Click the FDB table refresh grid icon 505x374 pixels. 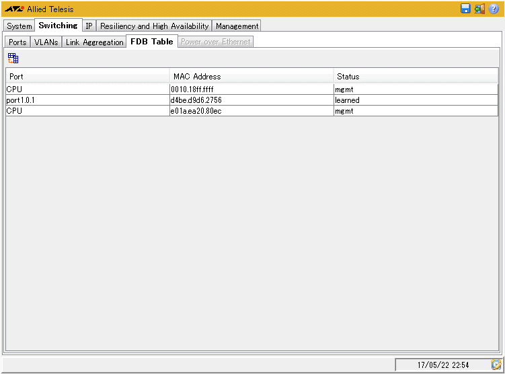click(13, 58)
